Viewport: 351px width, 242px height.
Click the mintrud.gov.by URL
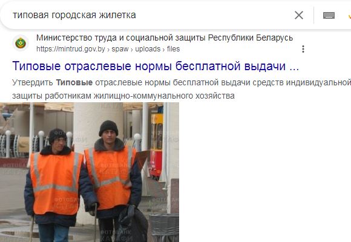click(x=71, y=49)
